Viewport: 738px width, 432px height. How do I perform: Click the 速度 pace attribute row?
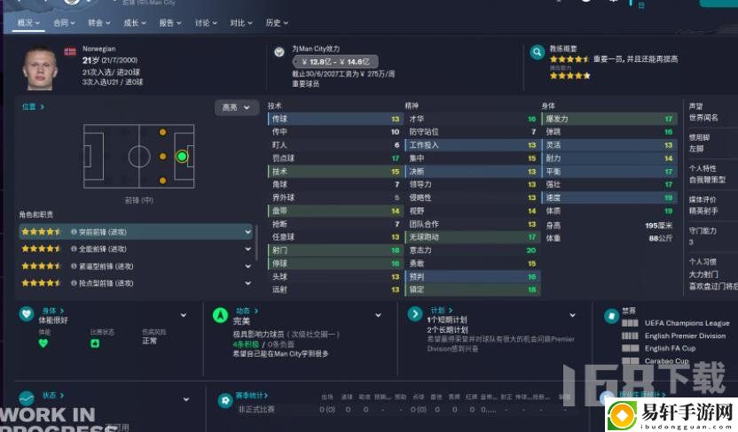(609, 197)
